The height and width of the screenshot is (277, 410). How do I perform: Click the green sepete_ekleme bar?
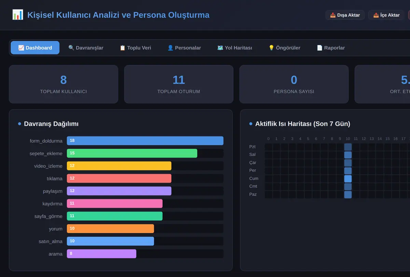click(132, 153)
